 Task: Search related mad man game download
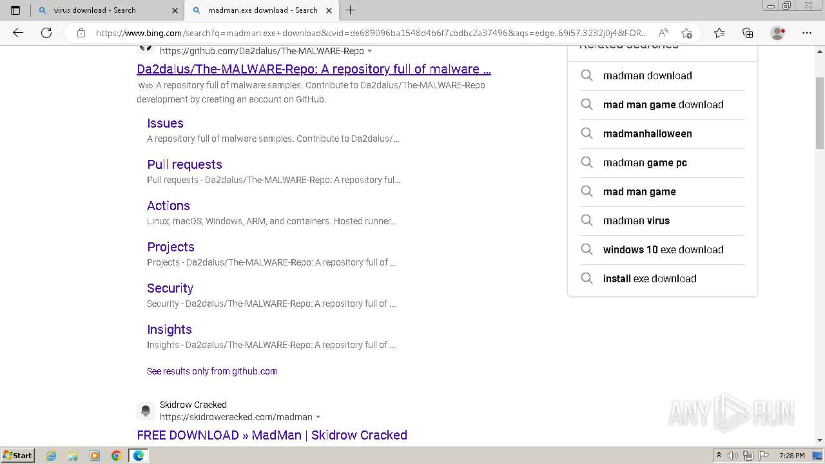(663, 104)
